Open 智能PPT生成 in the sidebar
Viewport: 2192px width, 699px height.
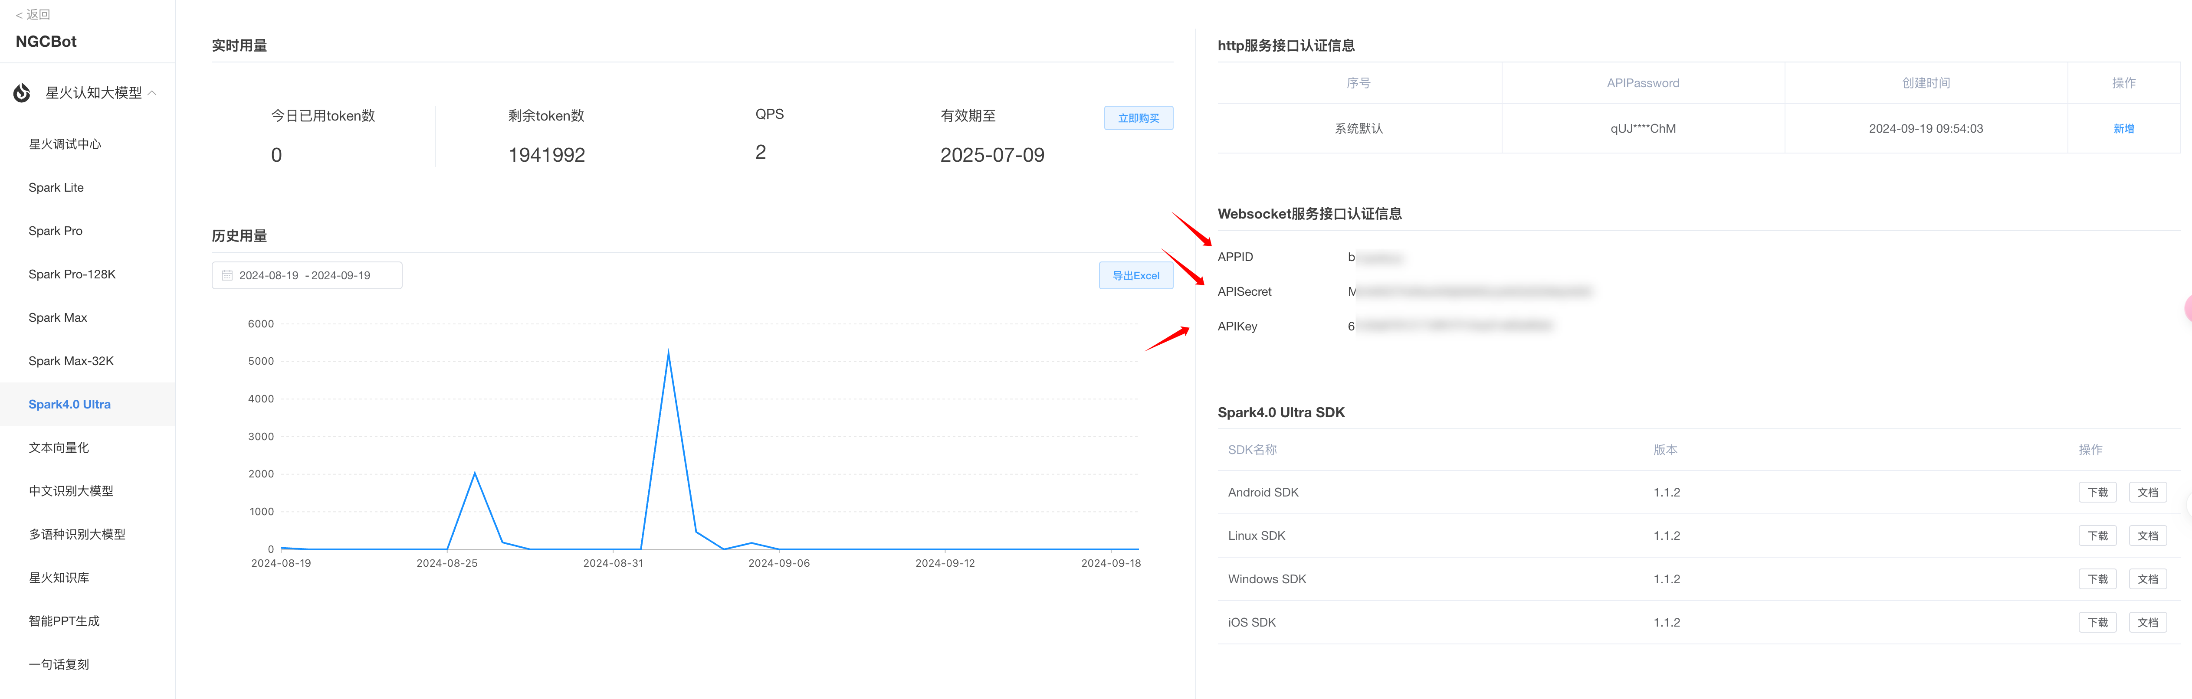coord(64,621)
